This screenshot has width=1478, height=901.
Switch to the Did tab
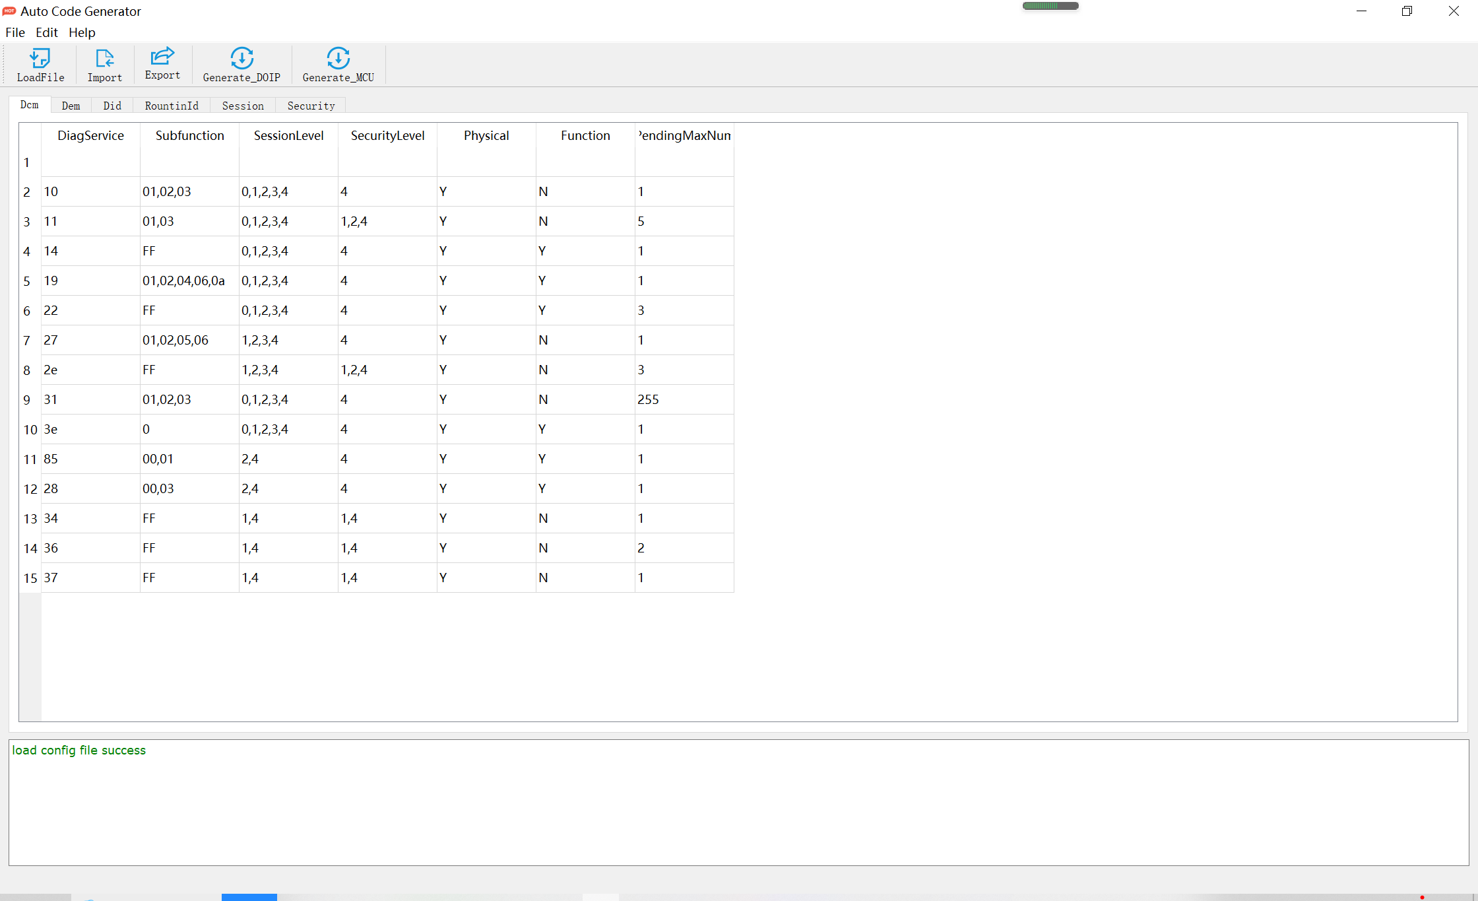pyautogui.click(x=112, y=106)
